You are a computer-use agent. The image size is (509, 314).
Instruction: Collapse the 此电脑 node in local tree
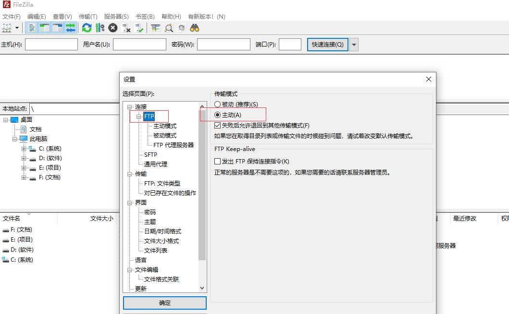point(14,139)
